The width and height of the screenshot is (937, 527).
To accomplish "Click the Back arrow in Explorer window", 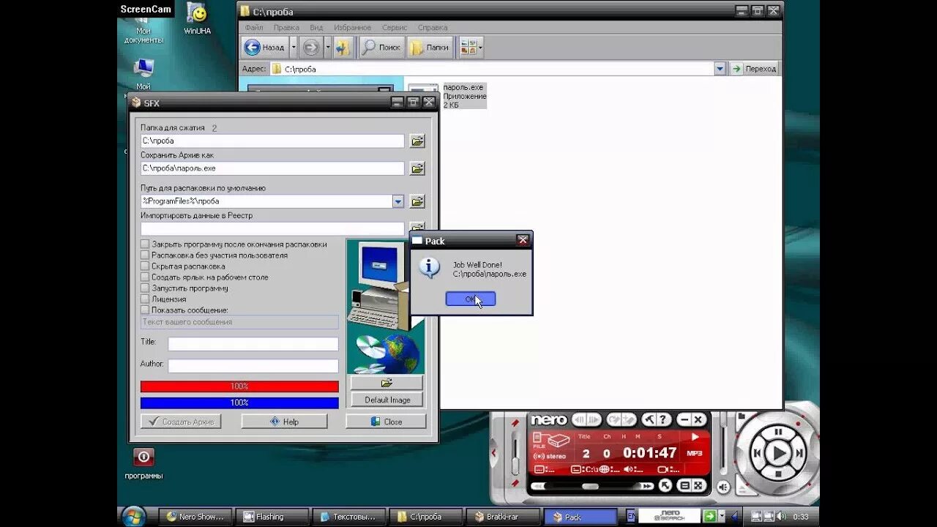I will [x=264, y=48].
